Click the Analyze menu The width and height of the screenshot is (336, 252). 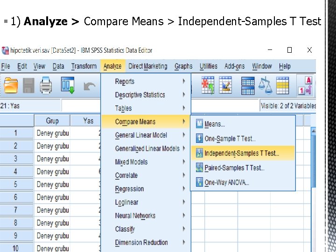click(112, 66)
